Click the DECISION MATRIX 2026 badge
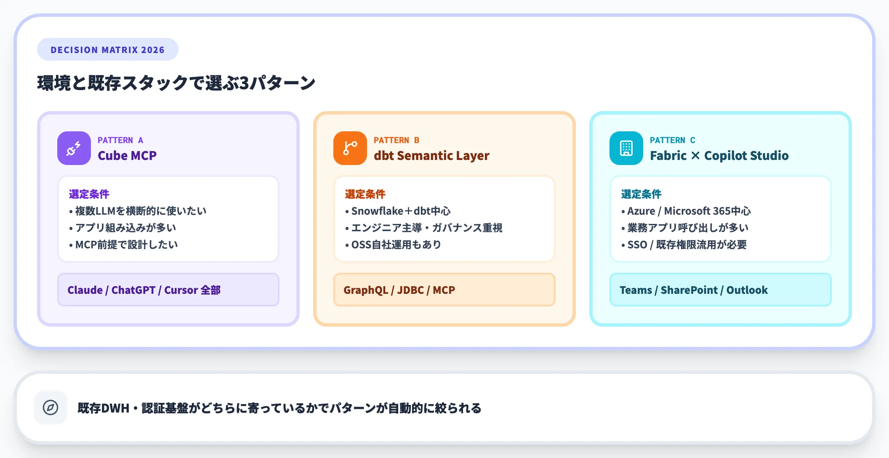Viewport: 889px width, 458px height. click(x=107, y=49)
